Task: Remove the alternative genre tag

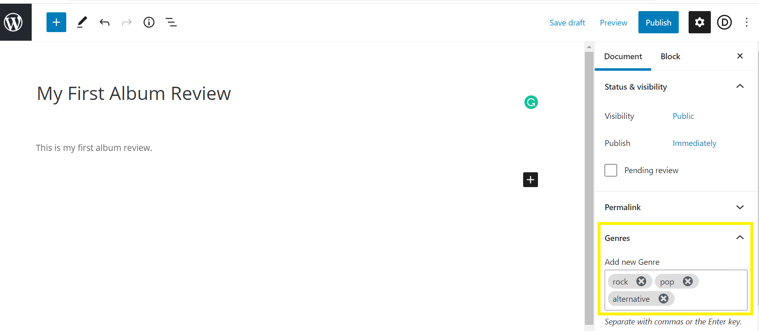Action: pos(663,299)
